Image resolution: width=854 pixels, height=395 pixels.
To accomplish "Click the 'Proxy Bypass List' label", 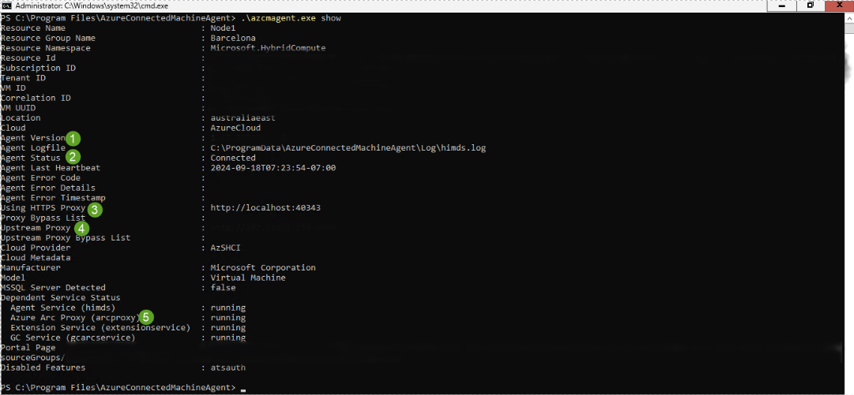I will 43,218.
